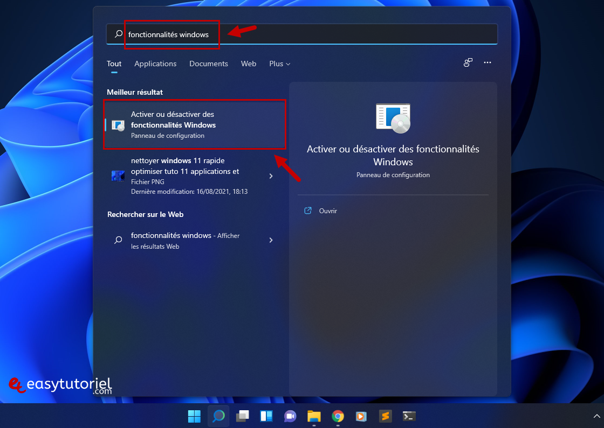Select the nettoyer windows 11 PNG file result
The width and height of the screenshot is (604, 428).
[x=183, y=176]
